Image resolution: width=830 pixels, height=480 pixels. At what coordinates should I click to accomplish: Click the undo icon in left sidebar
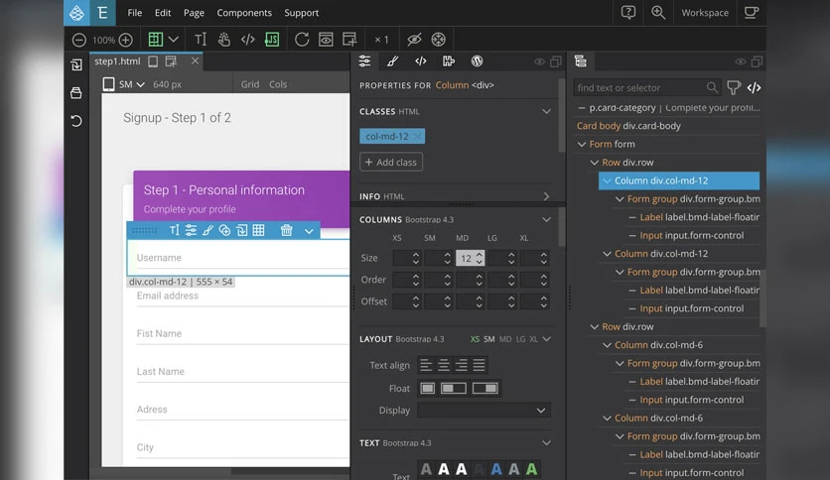(76, 121)
